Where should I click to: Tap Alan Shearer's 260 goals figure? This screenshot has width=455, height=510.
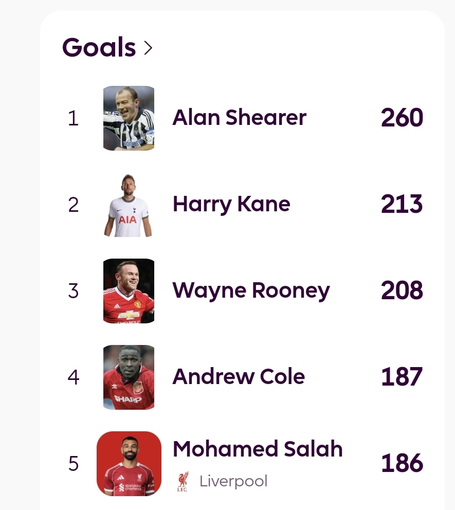point(402,118)
